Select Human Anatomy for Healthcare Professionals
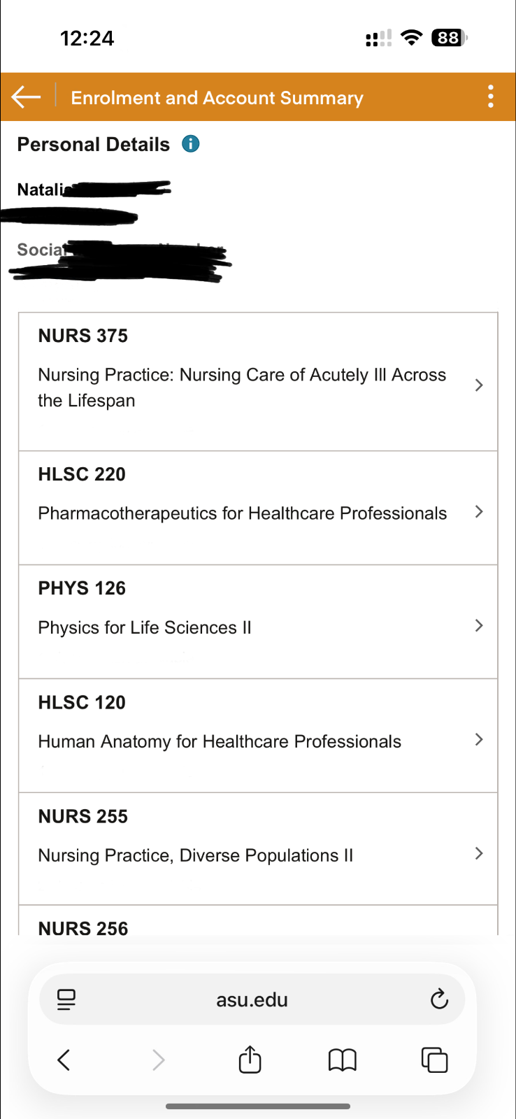 pyautogui.click(x=220, y=741)
